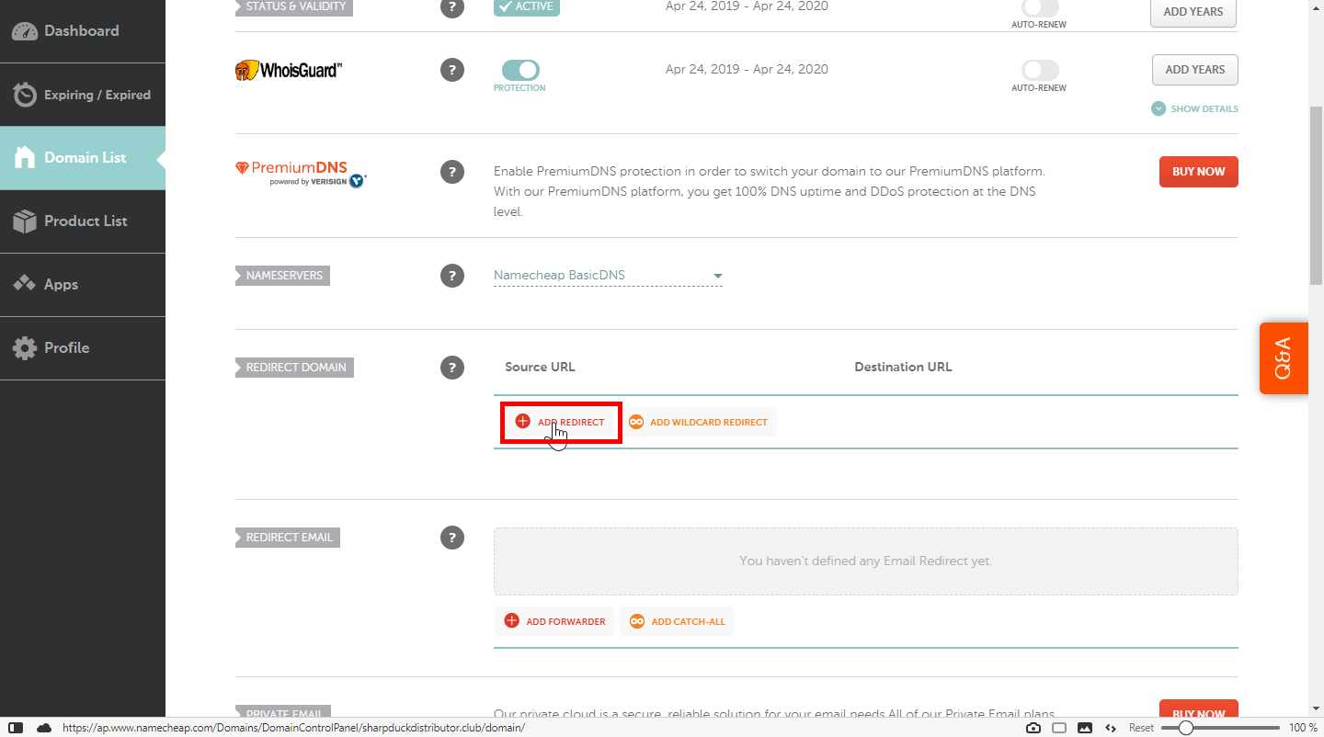Toggle domain auto-renew switch at top
This screenshot has width=1324, height=737.
(1040, 7)
